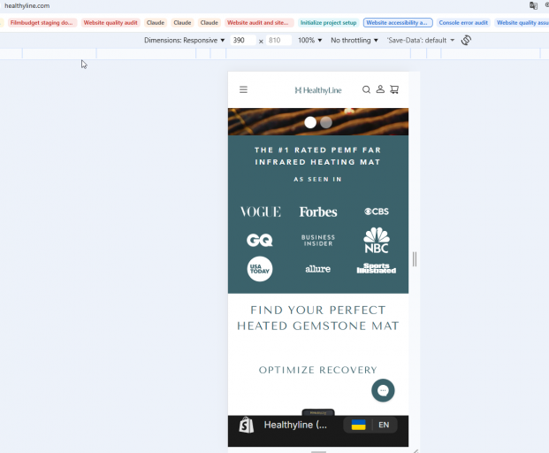Click the rotate viewport icon
Screen dimensions: 549x453
click(466, 40)
